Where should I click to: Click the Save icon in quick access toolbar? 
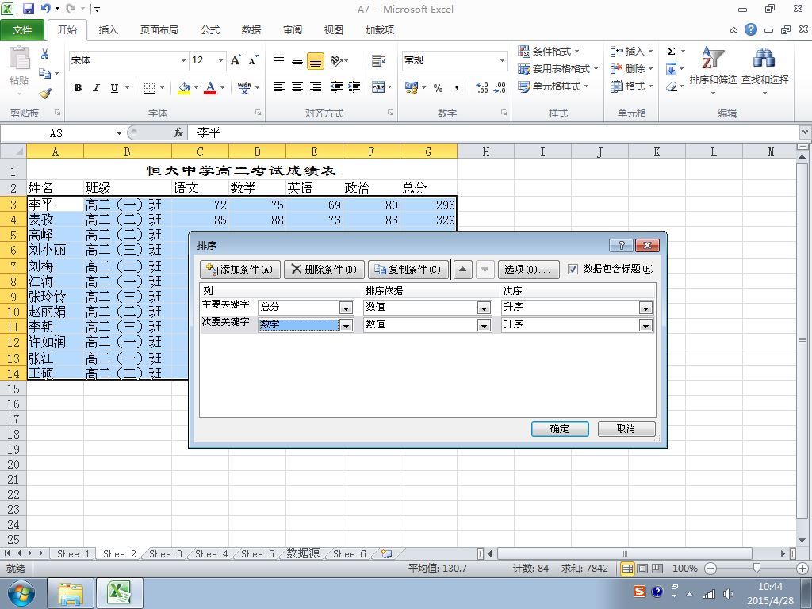pos(28,9)
